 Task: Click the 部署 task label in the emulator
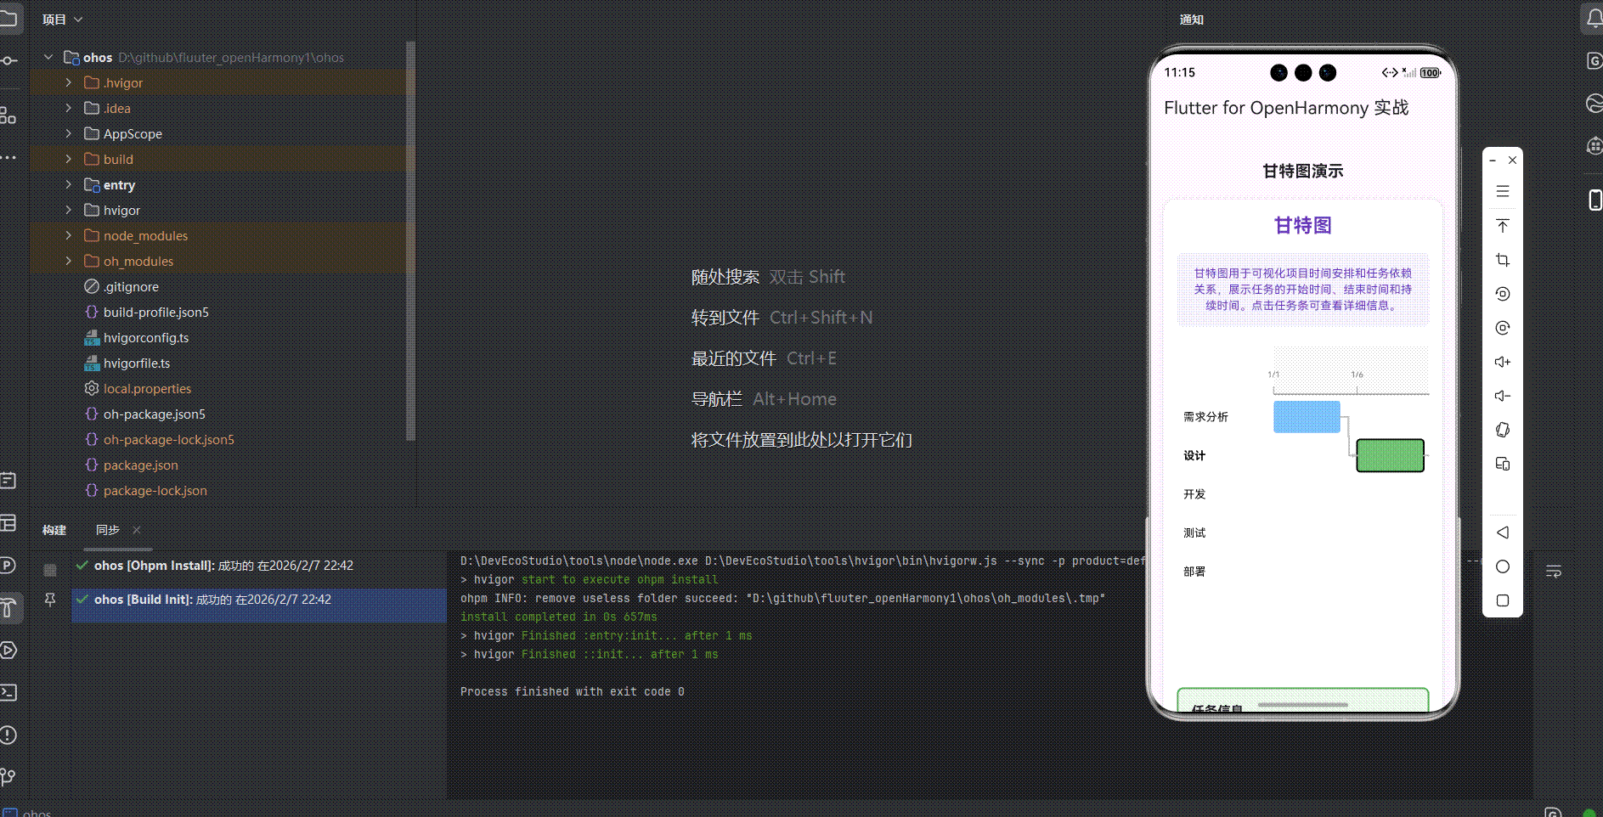point(1194,572)
